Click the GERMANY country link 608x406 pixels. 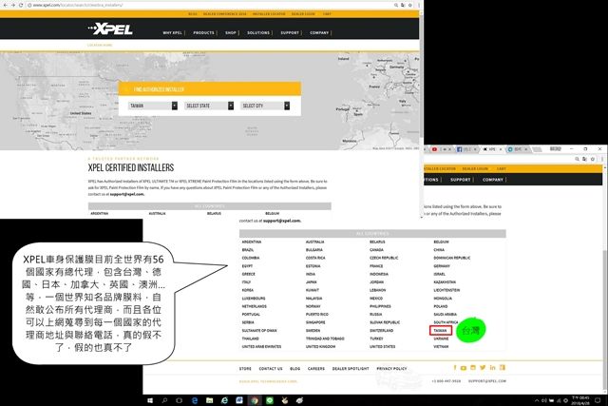[x=442, y=266]
